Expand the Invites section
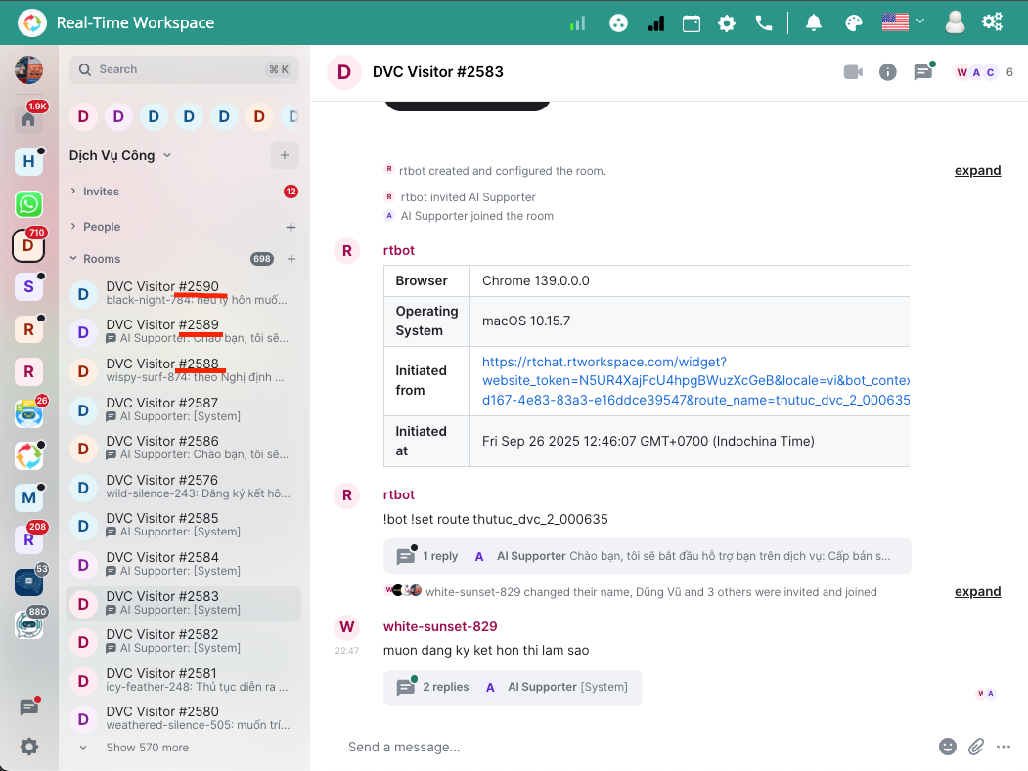The width and height of the screenshot is (1028, 771). pyautogui.click(x=101, y=192)
